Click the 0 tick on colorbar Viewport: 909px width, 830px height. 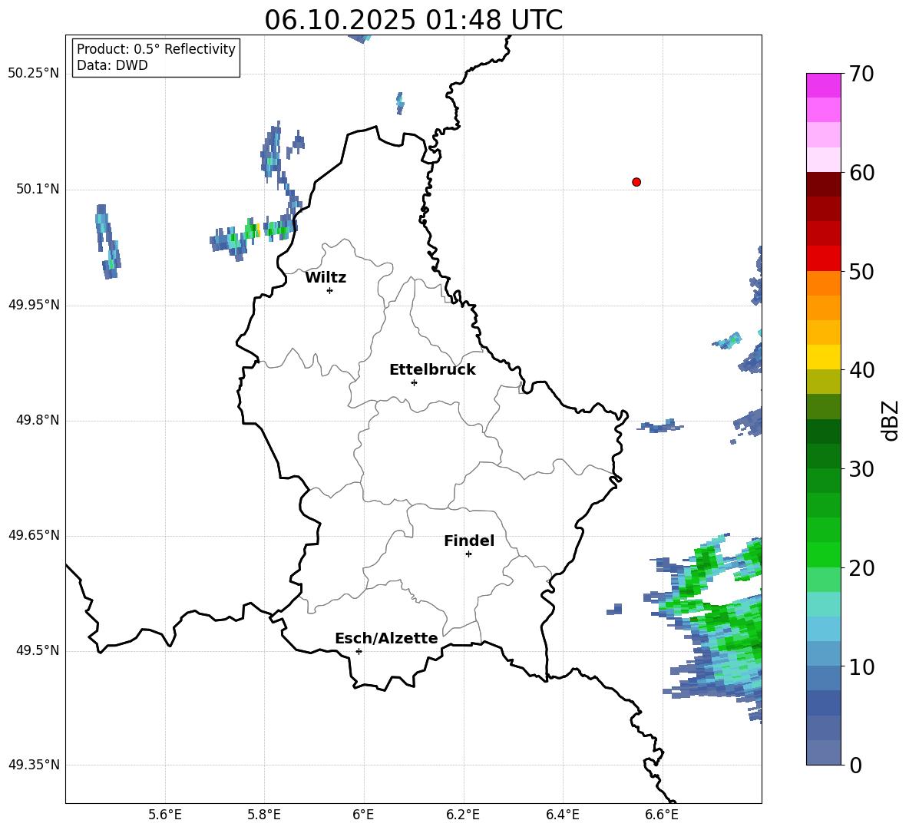coord(855,765)
